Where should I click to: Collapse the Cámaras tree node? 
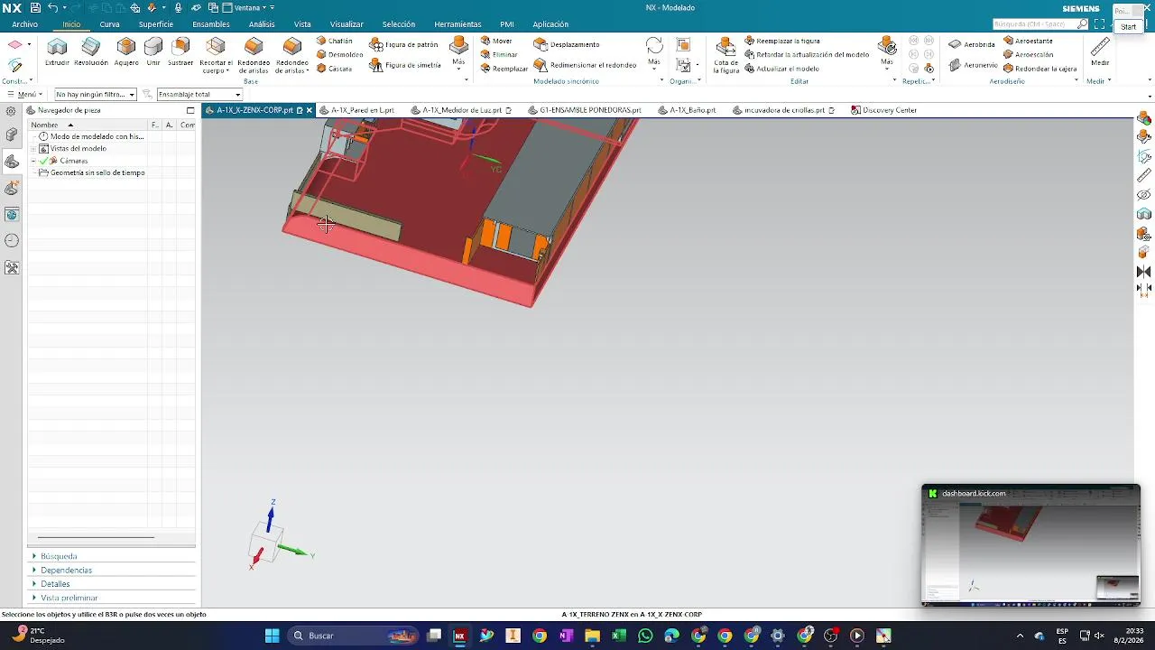pos(33,161)
